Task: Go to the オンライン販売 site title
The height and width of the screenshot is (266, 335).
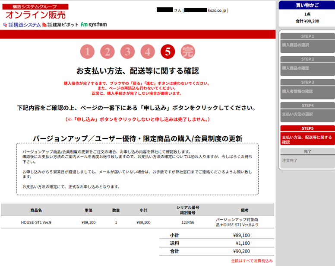Action: (29, 14)
